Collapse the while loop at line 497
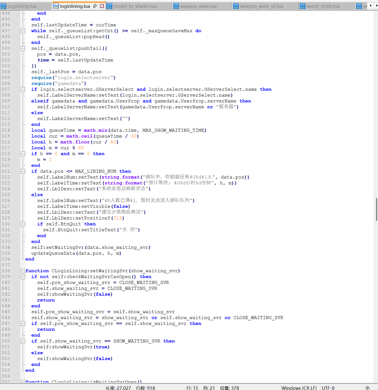378x390 pixels. point(23,31)
